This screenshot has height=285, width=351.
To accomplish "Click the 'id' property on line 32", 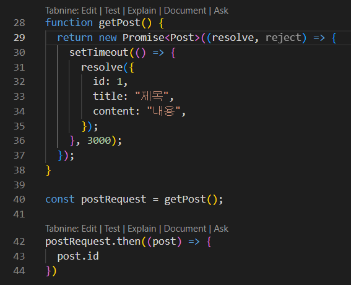I will pos(98,81).
